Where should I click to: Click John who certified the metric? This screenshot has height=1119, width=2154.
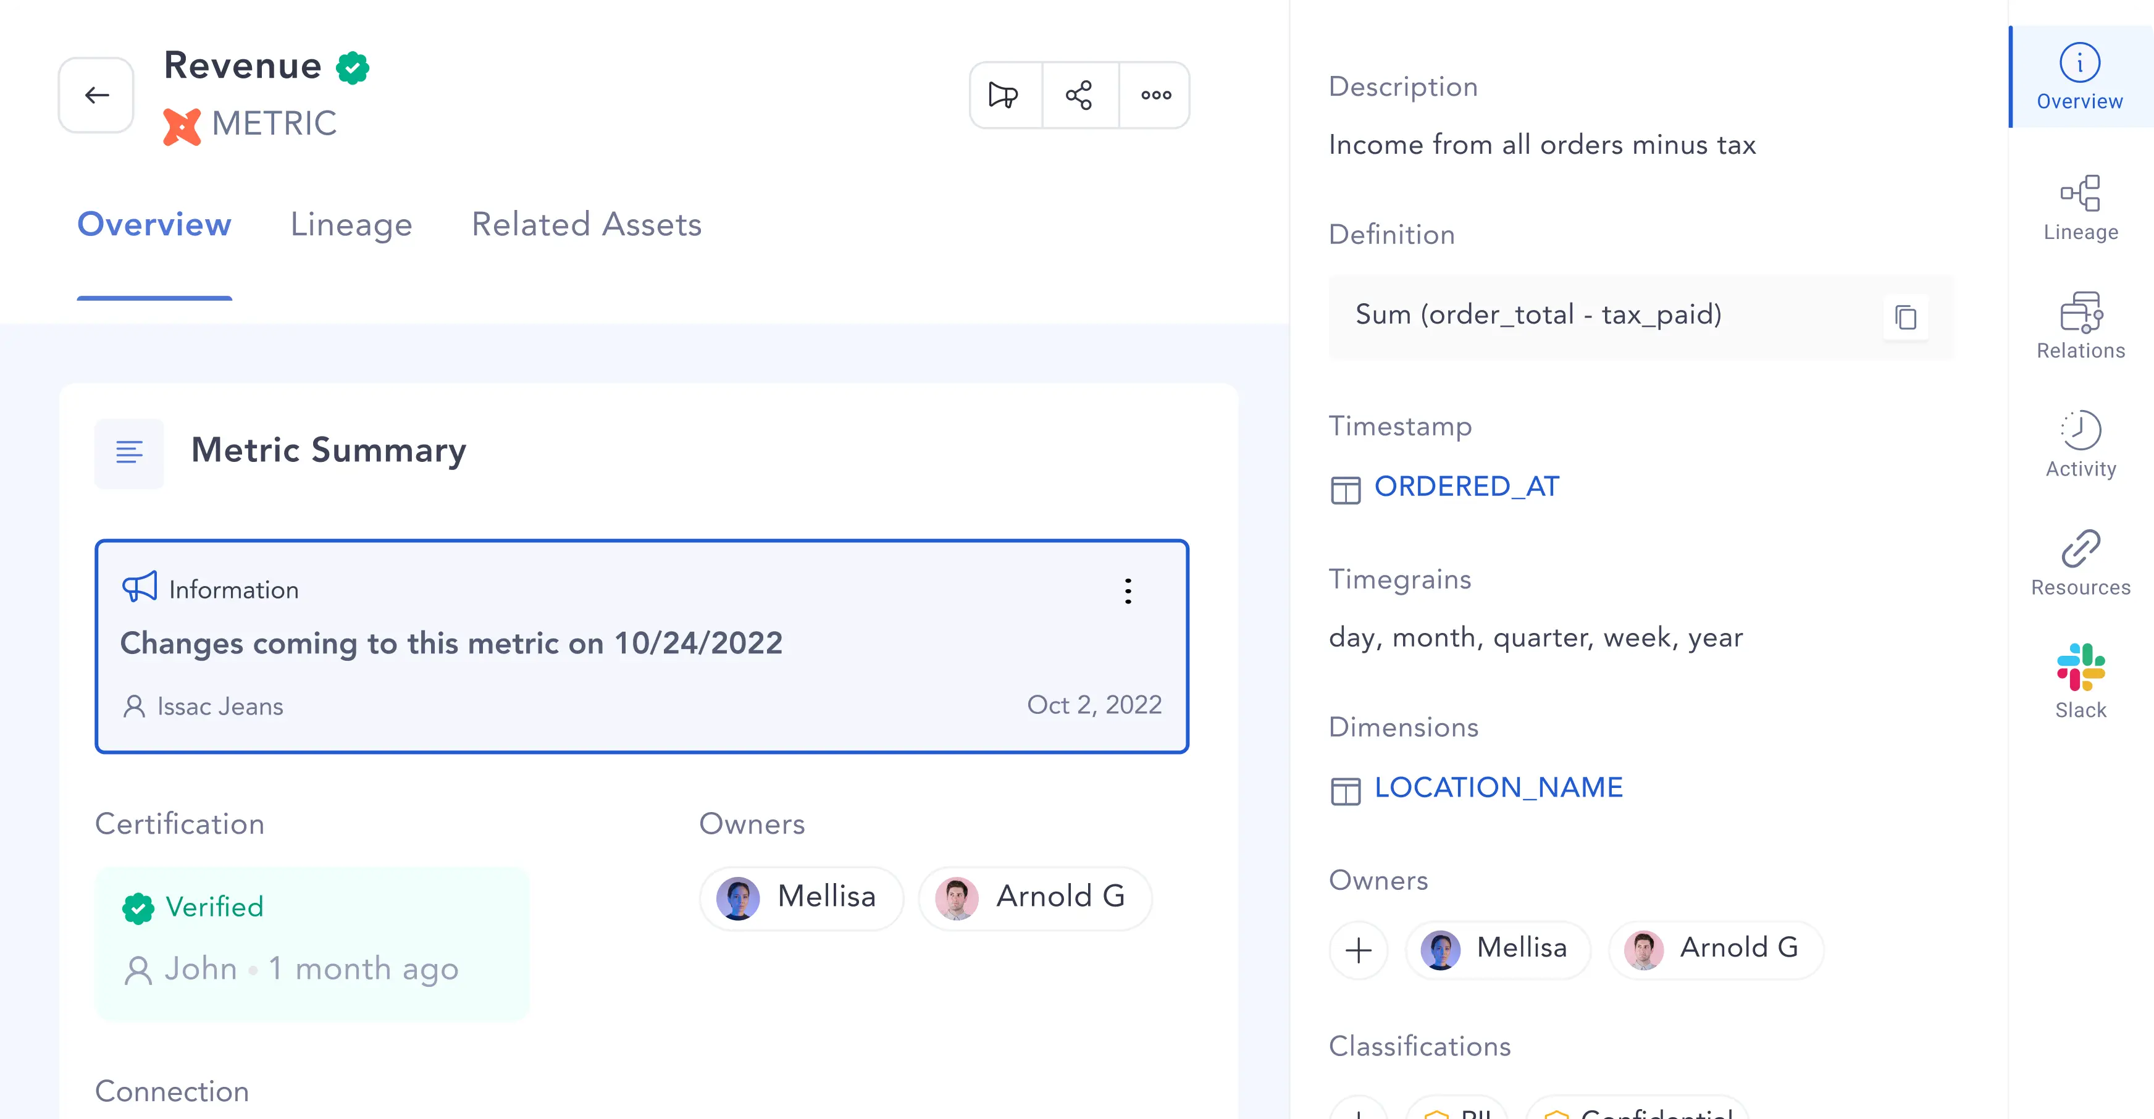pos(201,968)
